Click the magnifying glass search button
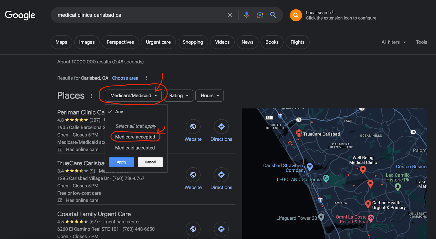This screenshot has height=239, width=436. pos(273,15)
